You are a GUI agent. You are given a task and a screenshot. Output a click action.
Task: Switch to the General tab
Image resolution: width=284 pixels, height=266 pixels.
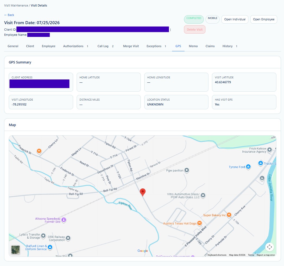pos(13,46)
